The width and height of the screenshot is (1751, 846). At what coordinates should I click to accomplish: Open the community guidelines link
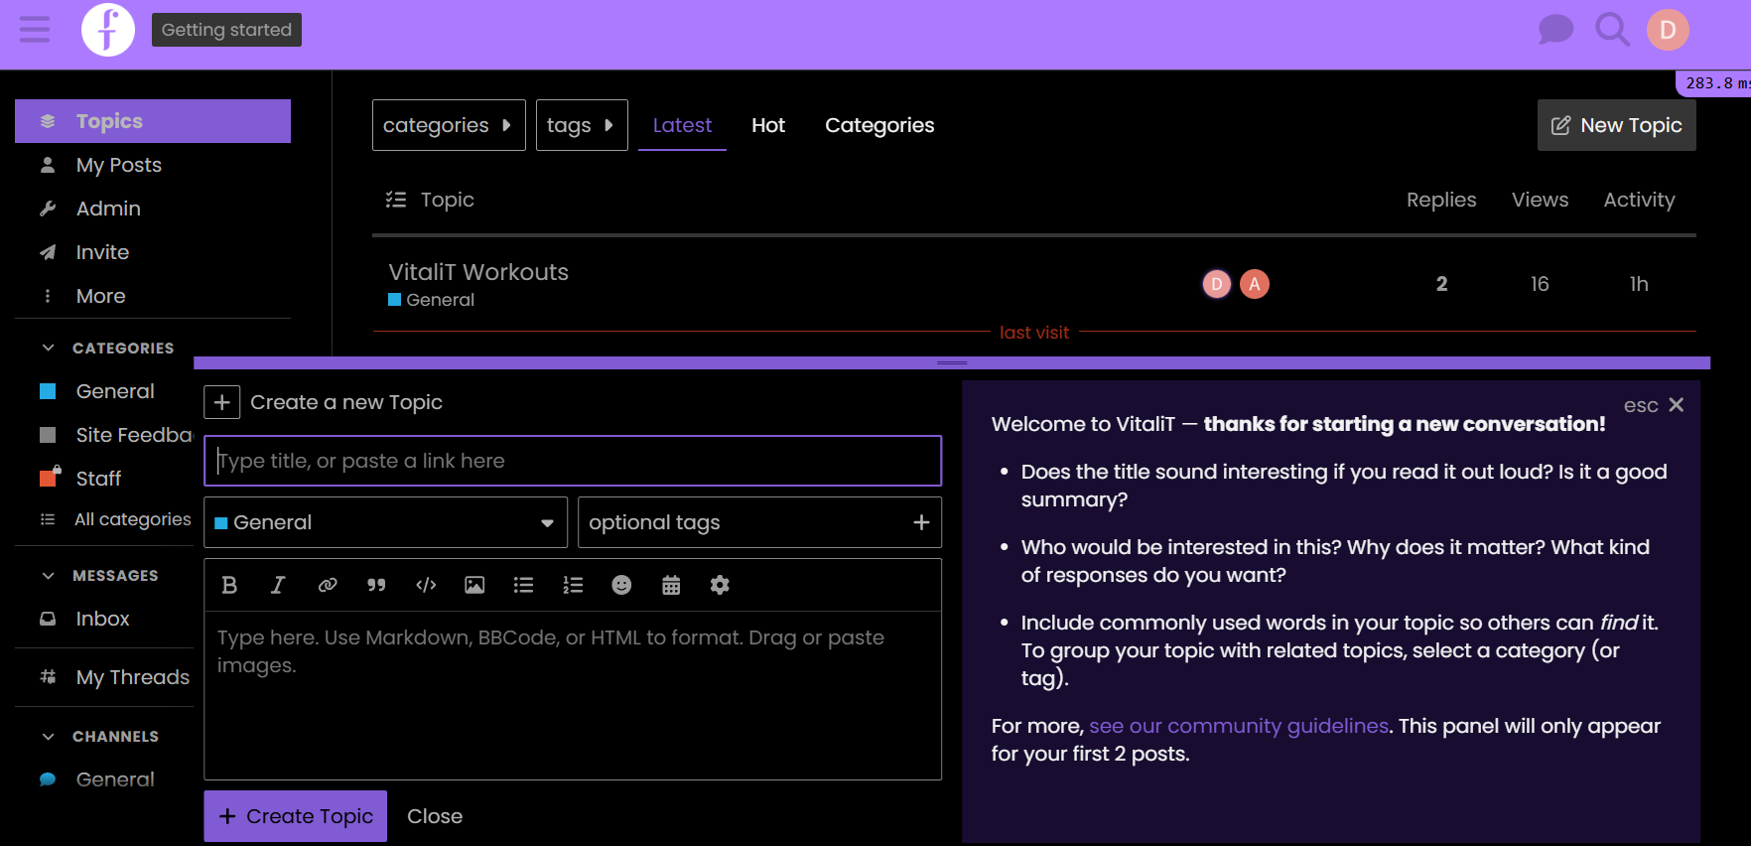click(1238, 726)
